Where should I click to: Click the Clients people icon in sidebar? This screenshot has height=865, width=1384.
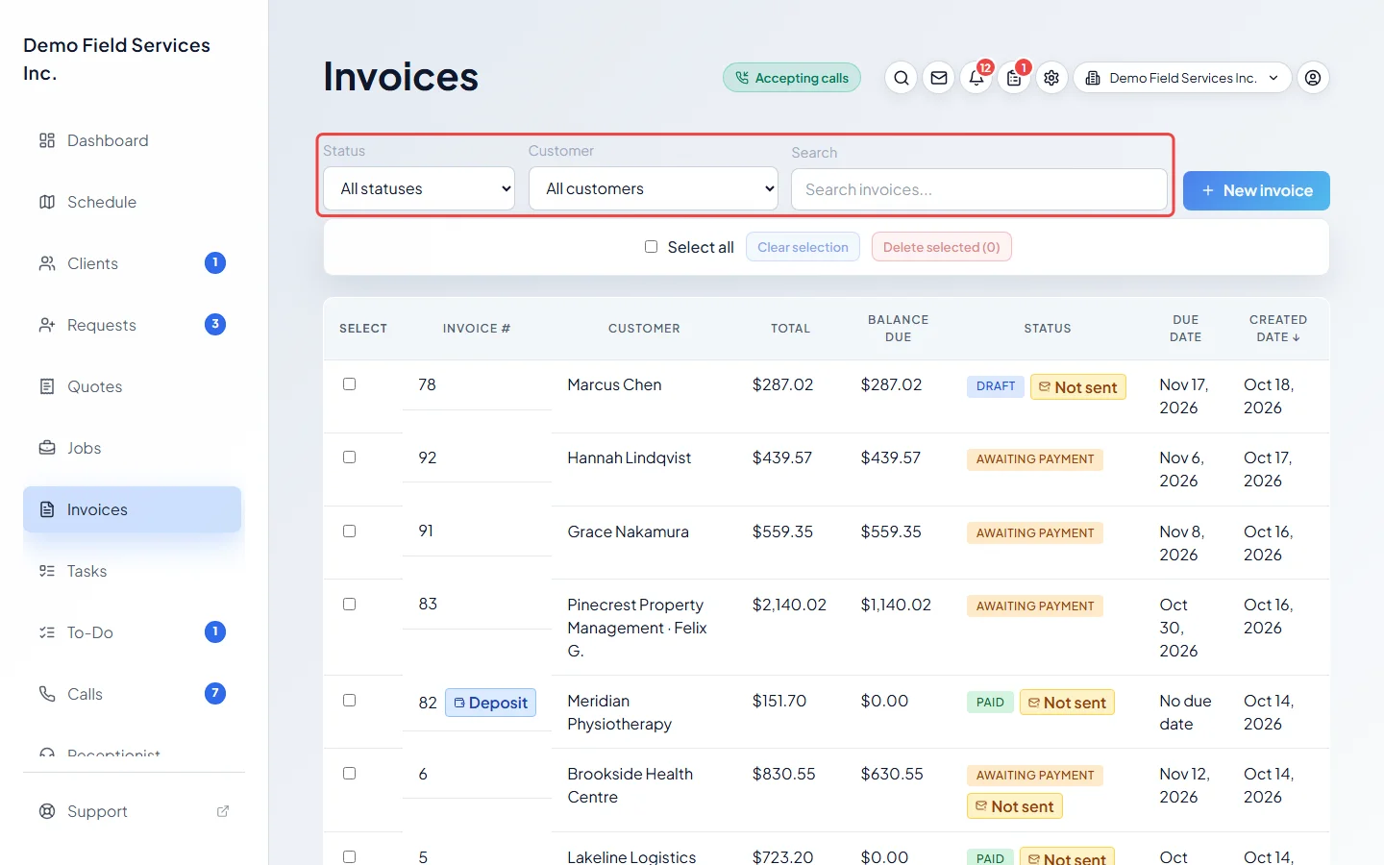tap(47, 263)
